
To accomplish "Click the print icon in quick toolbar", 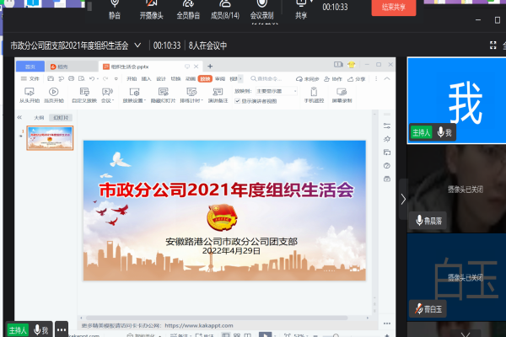I will (72, 78).
